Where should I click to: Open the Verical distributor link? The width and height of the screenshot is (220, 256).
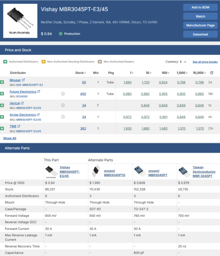15,103
